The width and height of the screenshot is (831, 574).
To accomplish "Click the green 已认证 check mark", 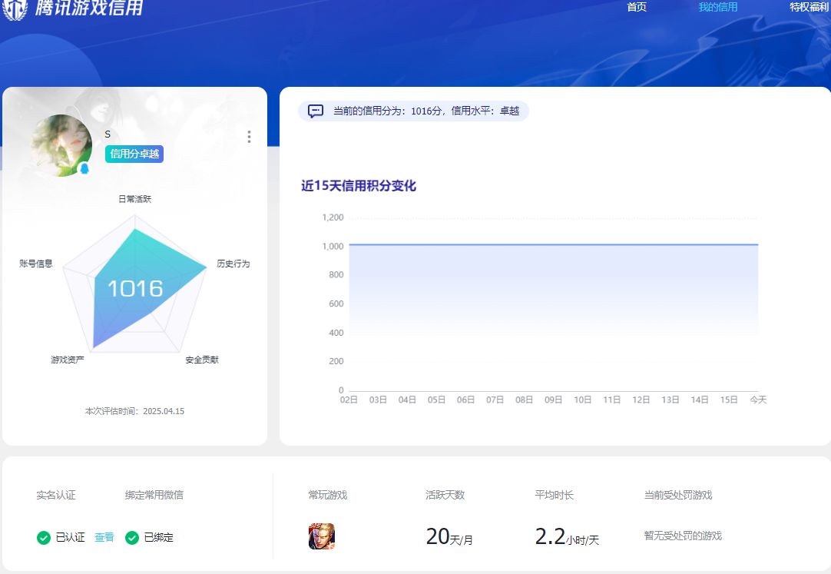I will pyautogui.click(x=44, y=537).
